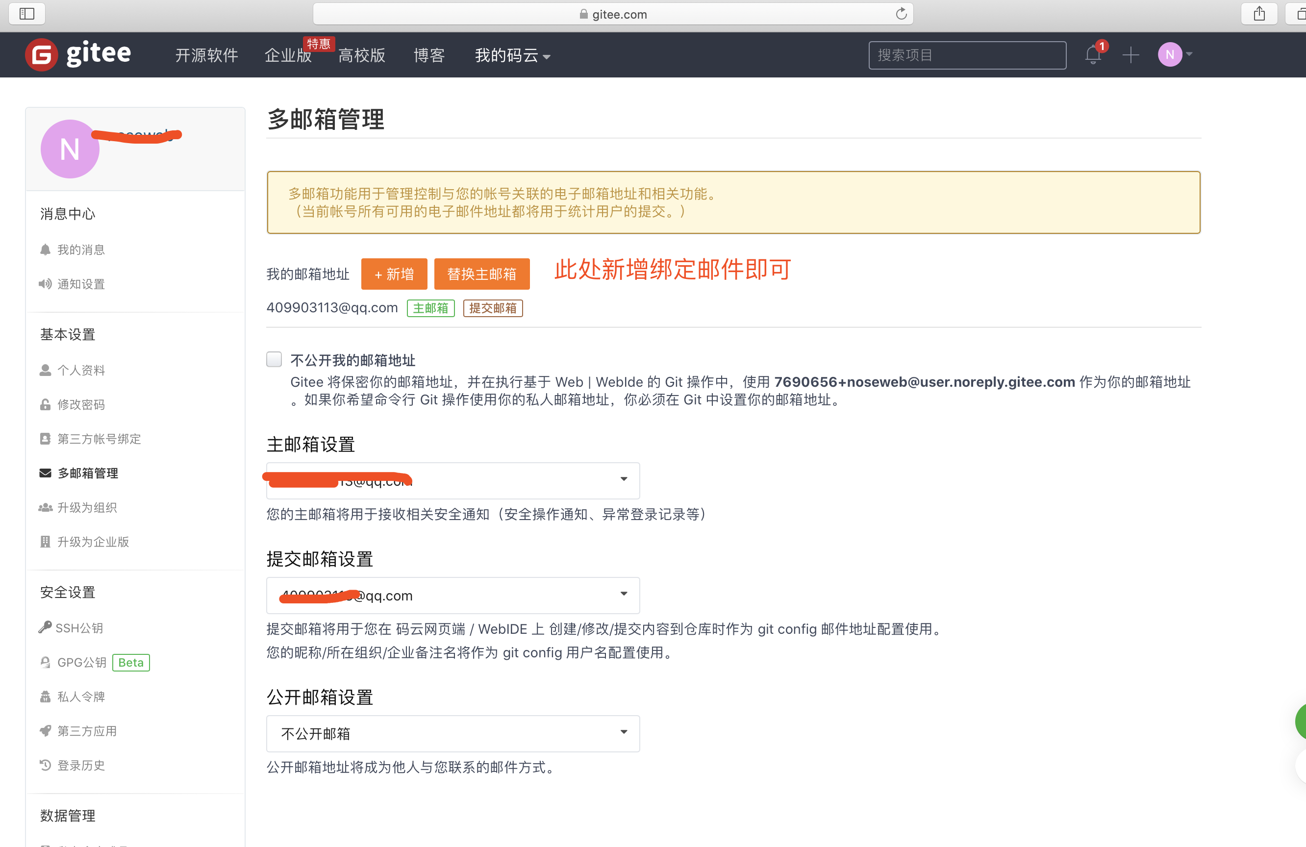Expand the user avatar dropdown arrow
This screenshot has width=1306, height=847.
point(1189,54)
